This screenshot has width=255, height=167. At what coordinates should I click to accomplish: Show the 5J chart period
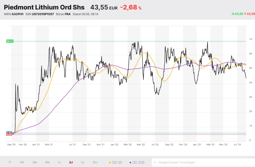click(x=83, y=162)
